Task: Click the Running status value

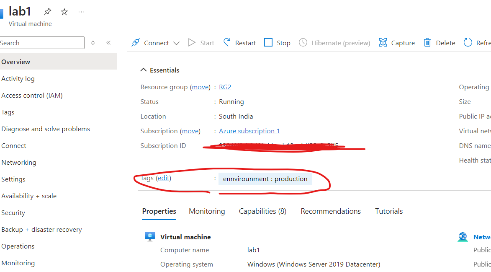Action: pos(231,101)
